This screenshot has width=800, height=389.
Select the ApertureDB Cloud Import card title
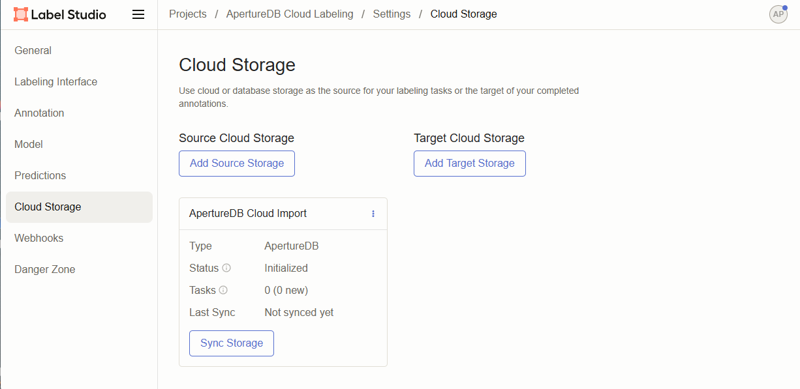tap(248, 214)
